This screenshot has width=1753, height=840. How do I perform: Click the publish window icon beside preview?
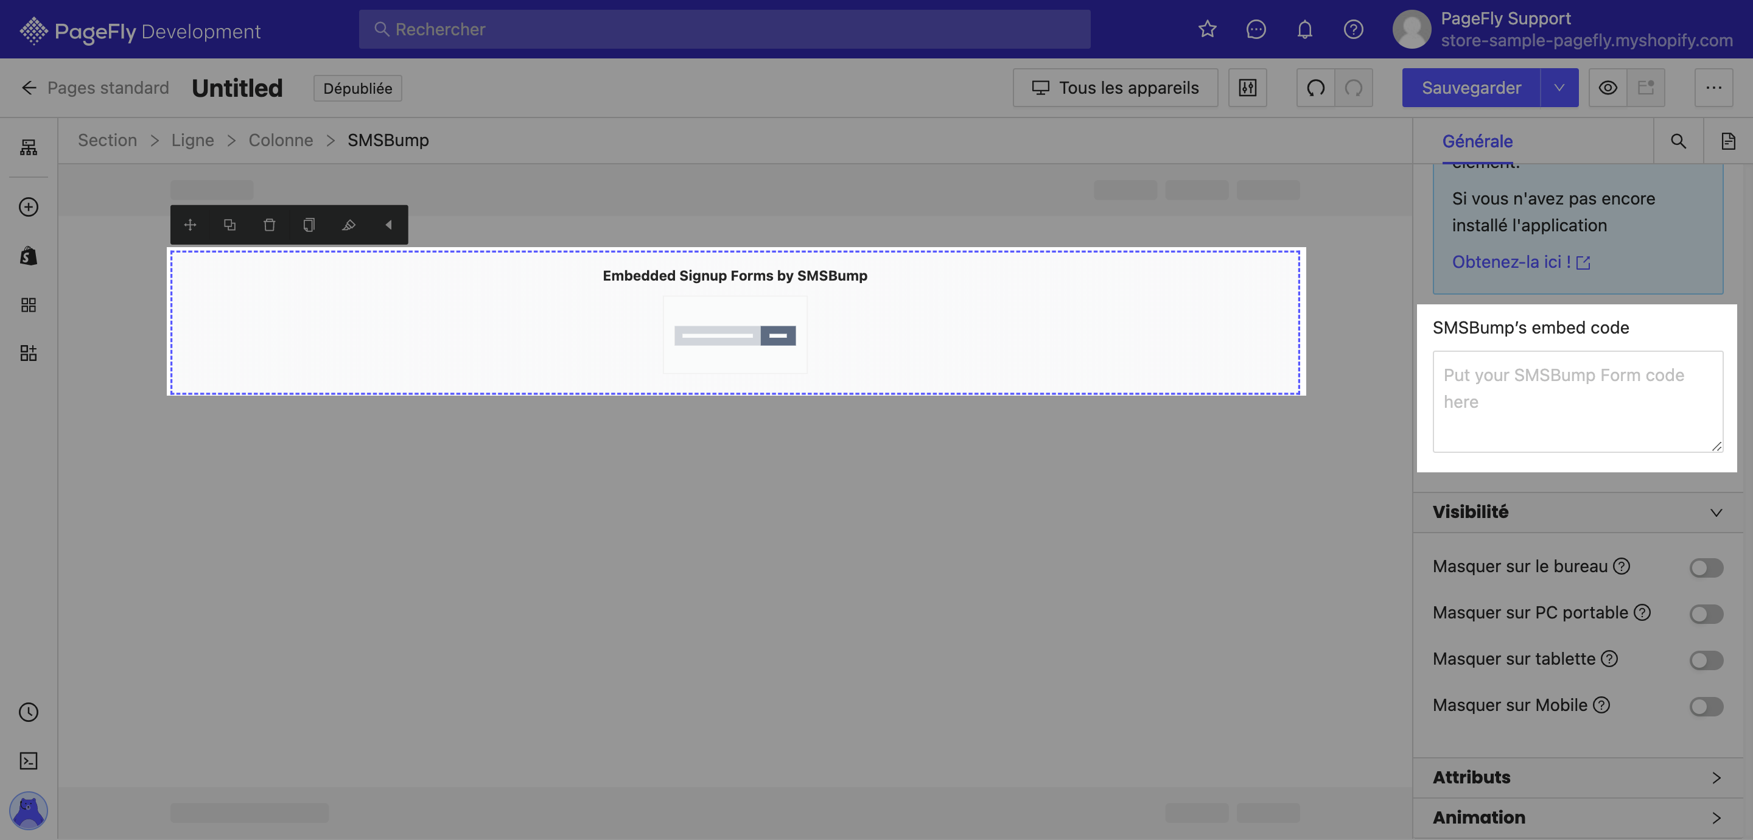1645,87
